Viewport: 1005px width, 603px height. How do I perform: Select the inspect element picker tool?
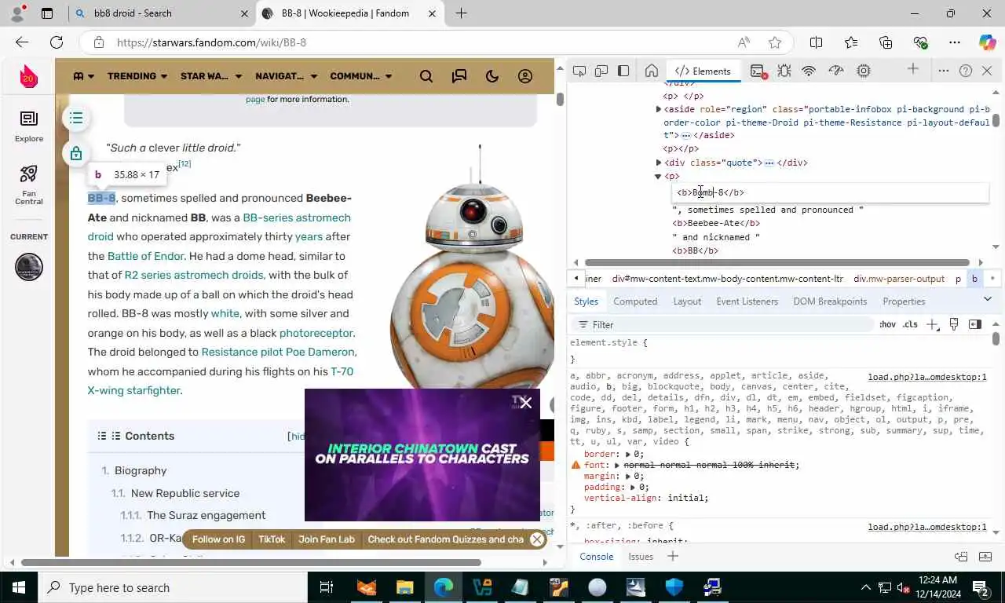tap(579, 71)
